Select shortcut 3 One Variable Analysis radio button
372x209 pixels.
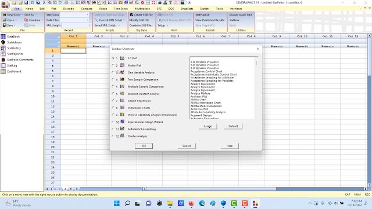coord(113,72)
